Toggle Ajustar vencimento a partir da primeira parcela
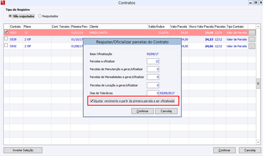 92,101
